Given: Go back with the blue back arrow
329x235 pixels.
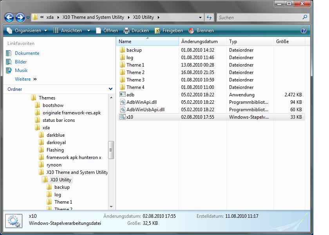Looking at the screenshot, I should [x=9, y=17].
